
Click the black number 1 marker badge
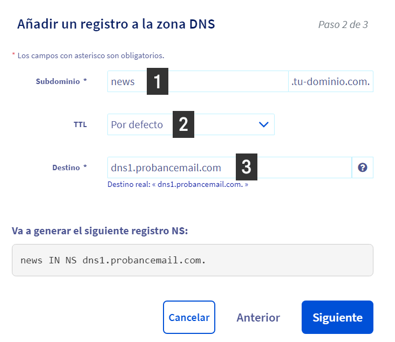pos(158,81)
